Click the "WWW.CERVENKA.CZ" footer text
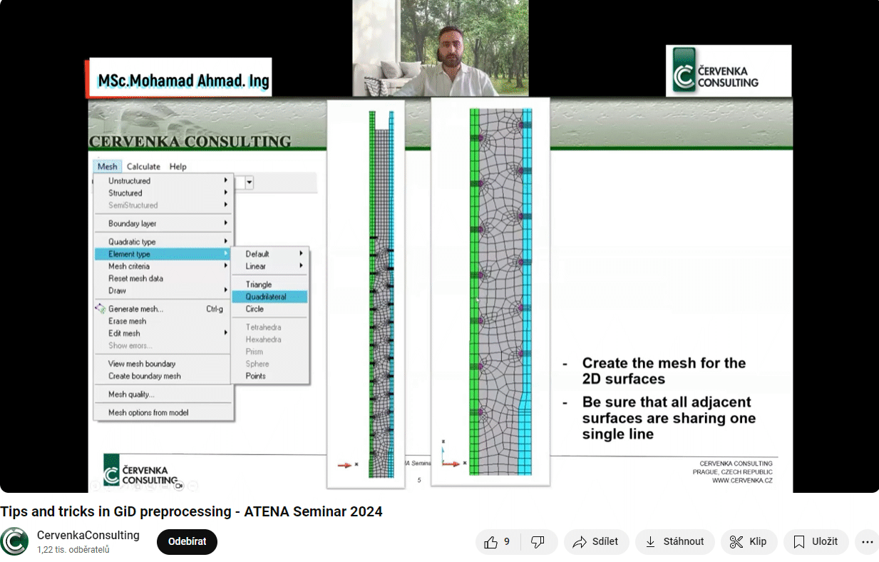 coord(742,481)
